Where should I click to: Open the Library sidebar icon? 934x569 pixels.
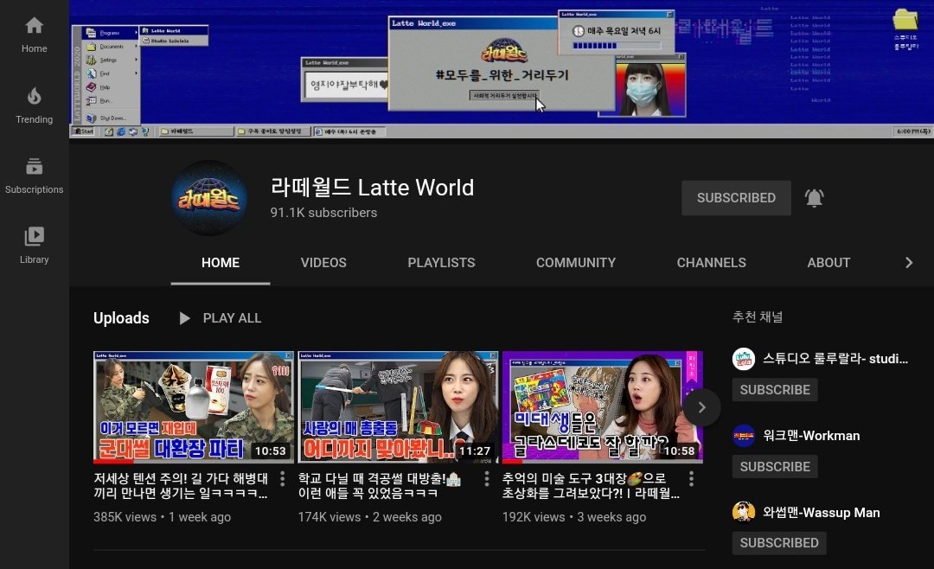click(34, 237)
